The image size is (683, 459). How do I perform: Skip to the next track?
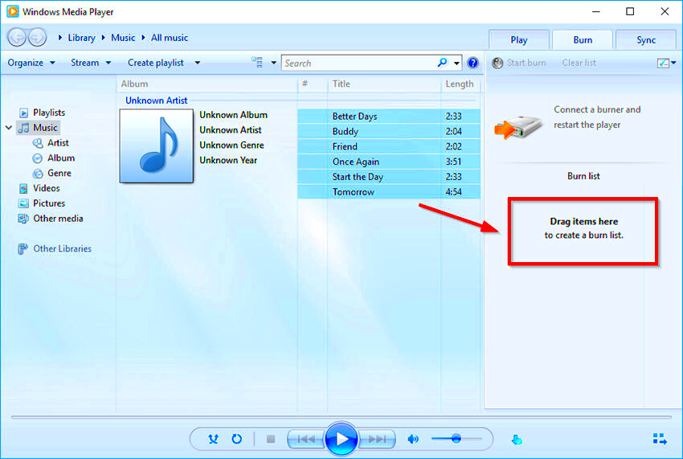point(377,439)
